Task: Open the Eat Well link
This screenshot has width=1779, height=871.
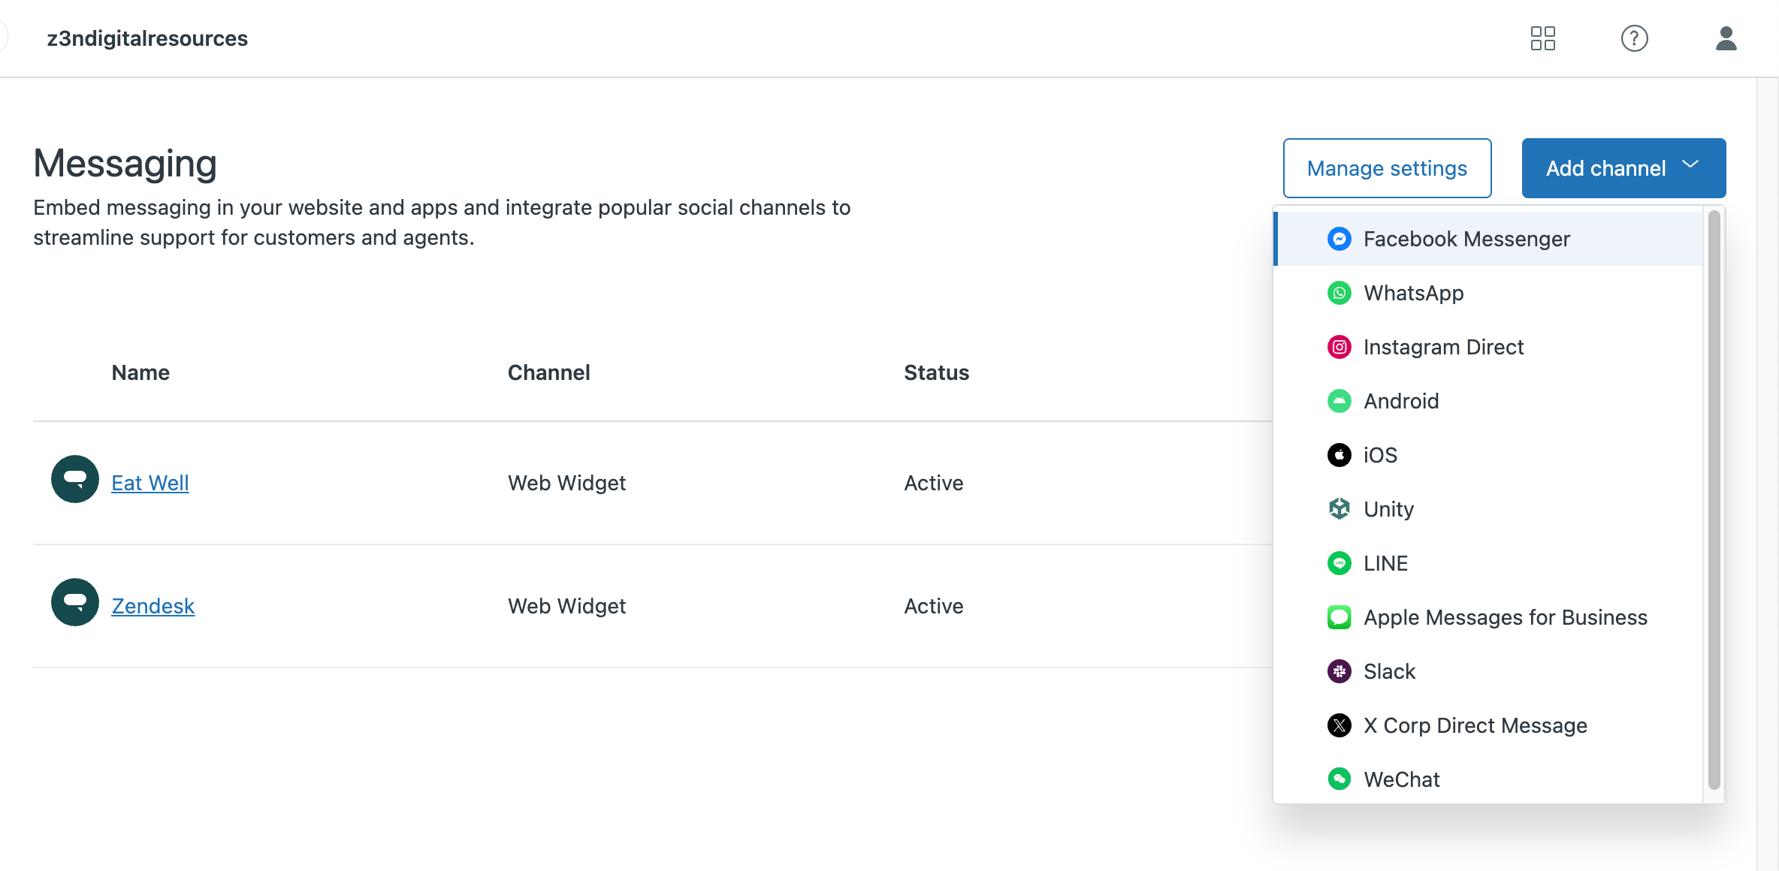Action: pyautogui.click(x=150, y=483)
